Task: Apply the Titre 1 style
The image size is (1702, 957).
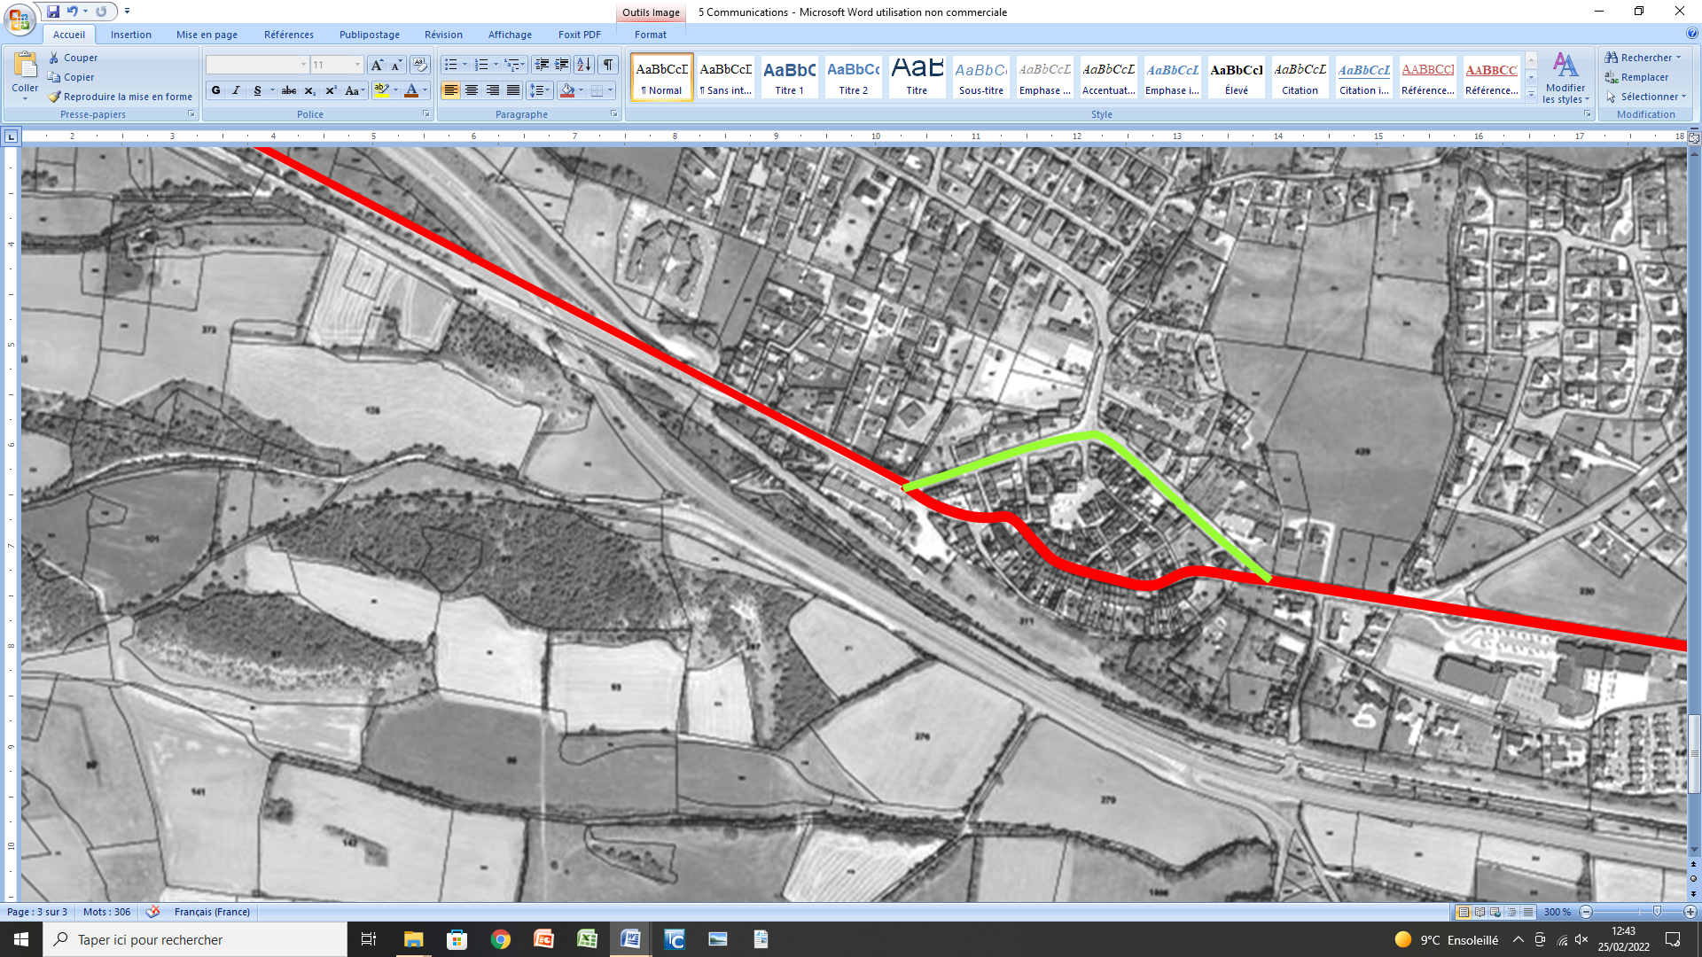Action: tap(789, 77)
